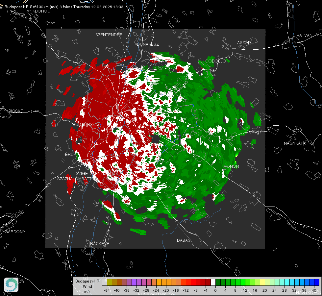
Task: Click the 0 legend value
Action: 215,290
